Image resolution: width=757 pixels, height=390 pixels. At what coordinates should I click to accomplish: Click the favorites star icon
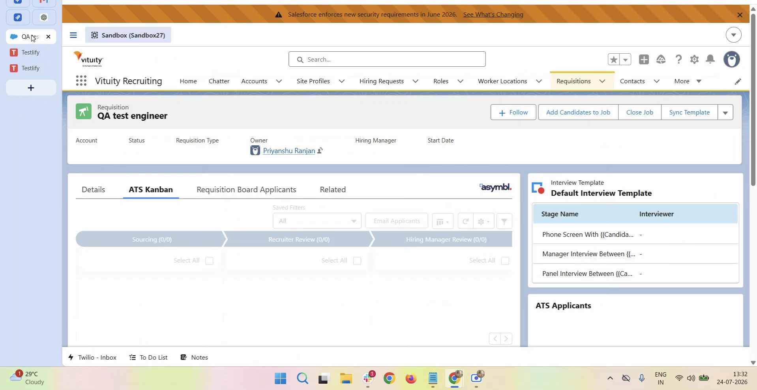click(x=614, y=59)
